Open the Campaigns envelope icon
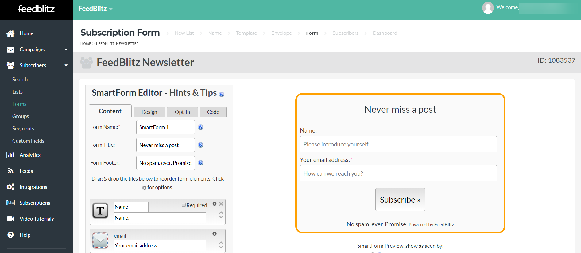Screen dimensions: 581x253 point(10,49)
